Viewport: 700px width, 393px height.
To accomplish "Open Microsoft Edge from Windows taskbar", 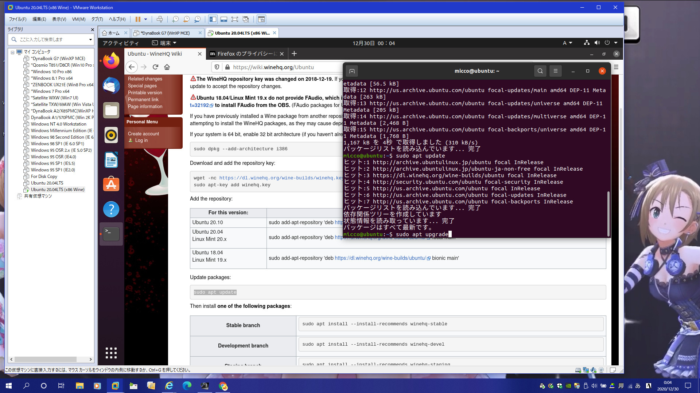I will point(187,386).
